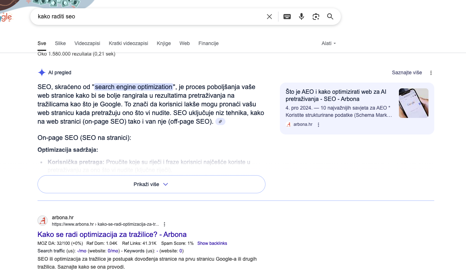Click the partial Google logo
This screenshot has height=278, width=466.
click(x=6, y=17)
